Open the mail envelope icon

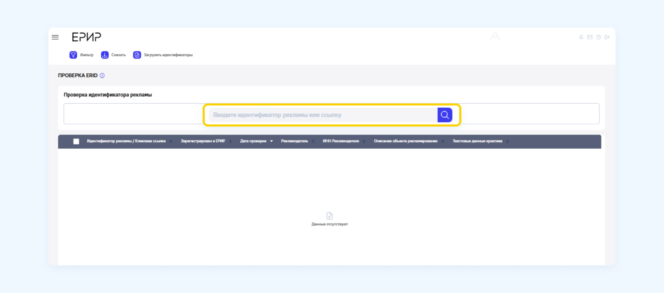pyautogui.click(x=590, y=37)
